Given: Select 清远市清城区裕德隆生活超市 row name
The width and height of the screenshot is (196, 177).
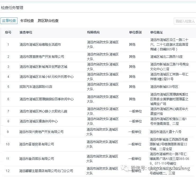Looking at the screenshot, I should [40, 45].
